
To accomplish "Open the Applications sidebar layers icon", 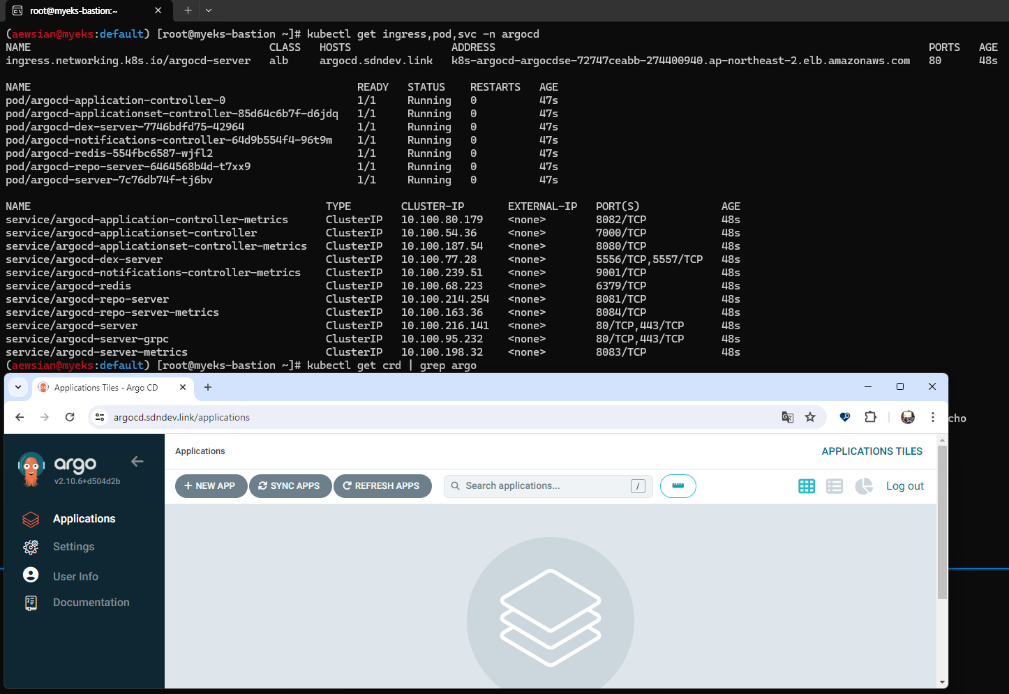I will point(31,519).
